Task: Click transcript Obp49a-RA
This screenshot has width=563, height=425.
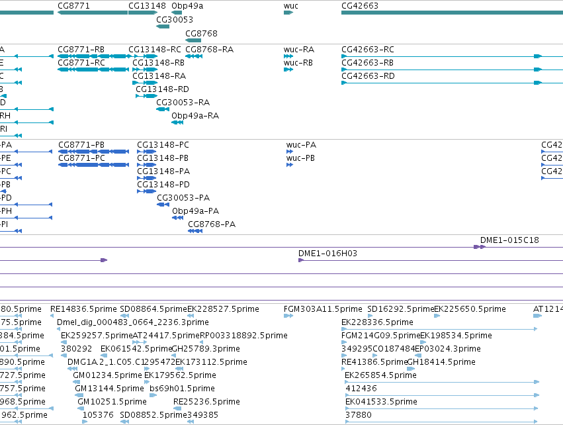Action: click(195, 116)
